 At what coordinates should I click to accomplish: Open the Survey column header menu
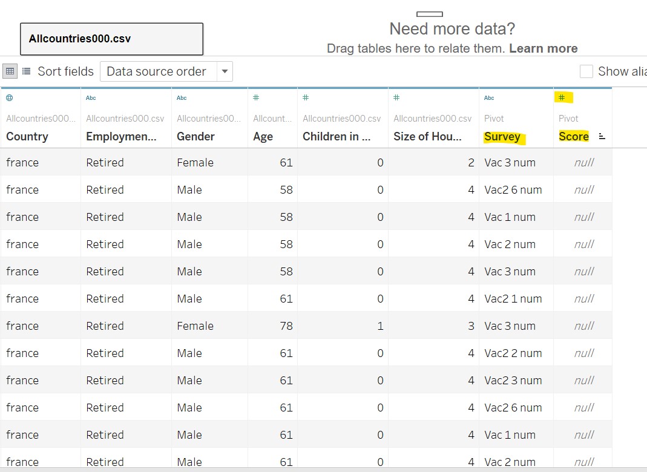pyautogui.click(x=503, y=137)
